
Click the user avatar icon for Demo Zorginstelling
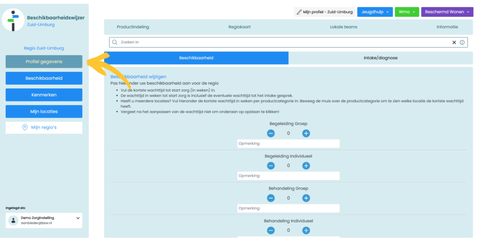click(13, 221)
